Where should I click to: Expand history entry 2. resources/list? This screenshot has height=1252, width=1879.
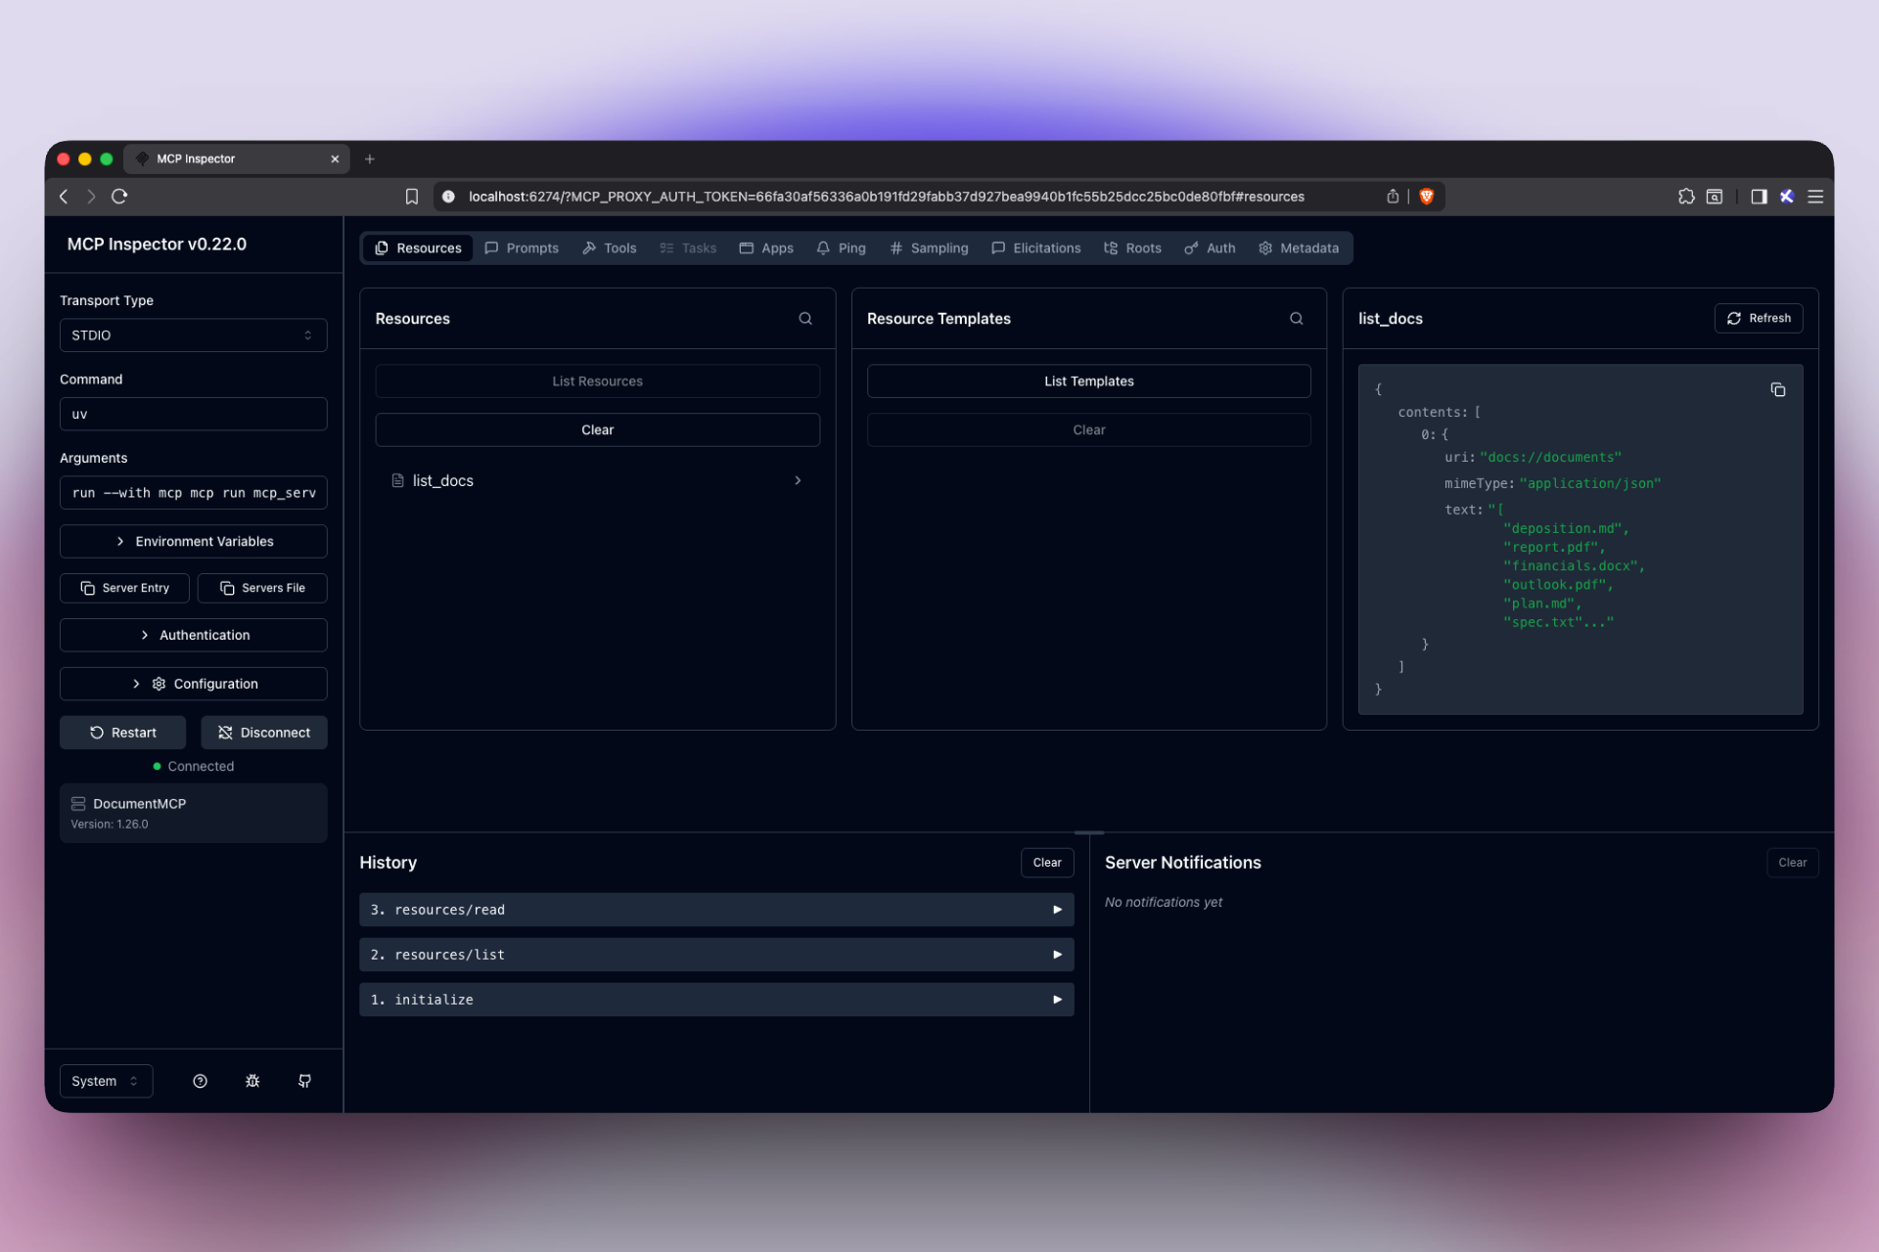point(716,955)
